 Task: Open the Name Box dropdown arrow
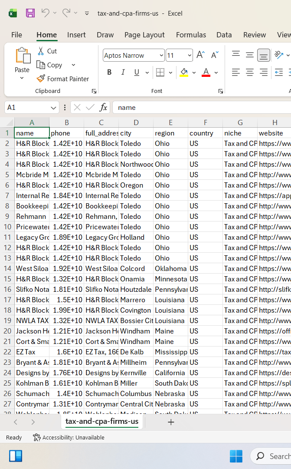(53, 108)
